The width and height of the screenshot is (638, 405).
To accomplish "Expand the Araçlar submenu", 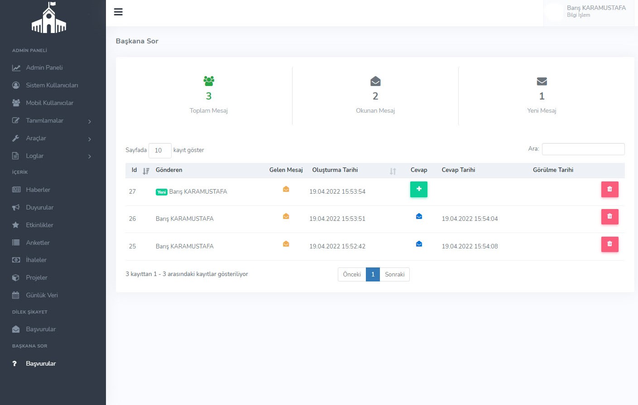I will (52, 138).
